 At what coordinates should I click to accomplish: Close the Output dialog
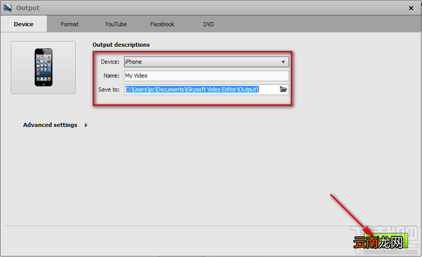pyautogui.click(x=411, y=8)
